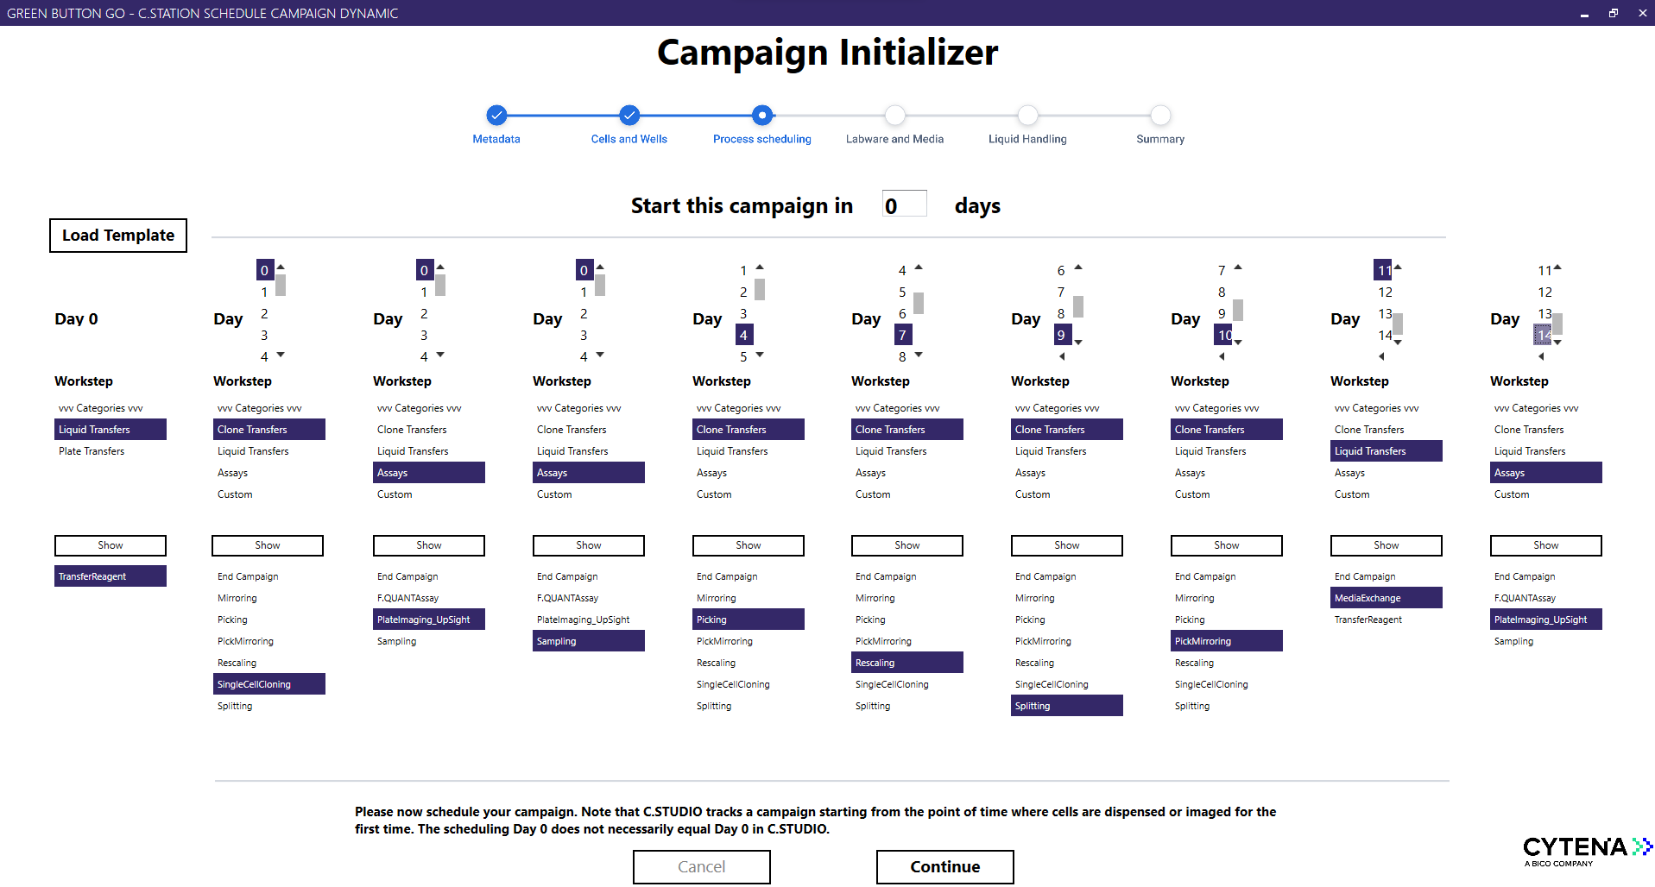Toggle the highlighted SingleCellCloning workstep
Image resolution: width=1655 pixels, height=887 pixels.
[268, 684]
